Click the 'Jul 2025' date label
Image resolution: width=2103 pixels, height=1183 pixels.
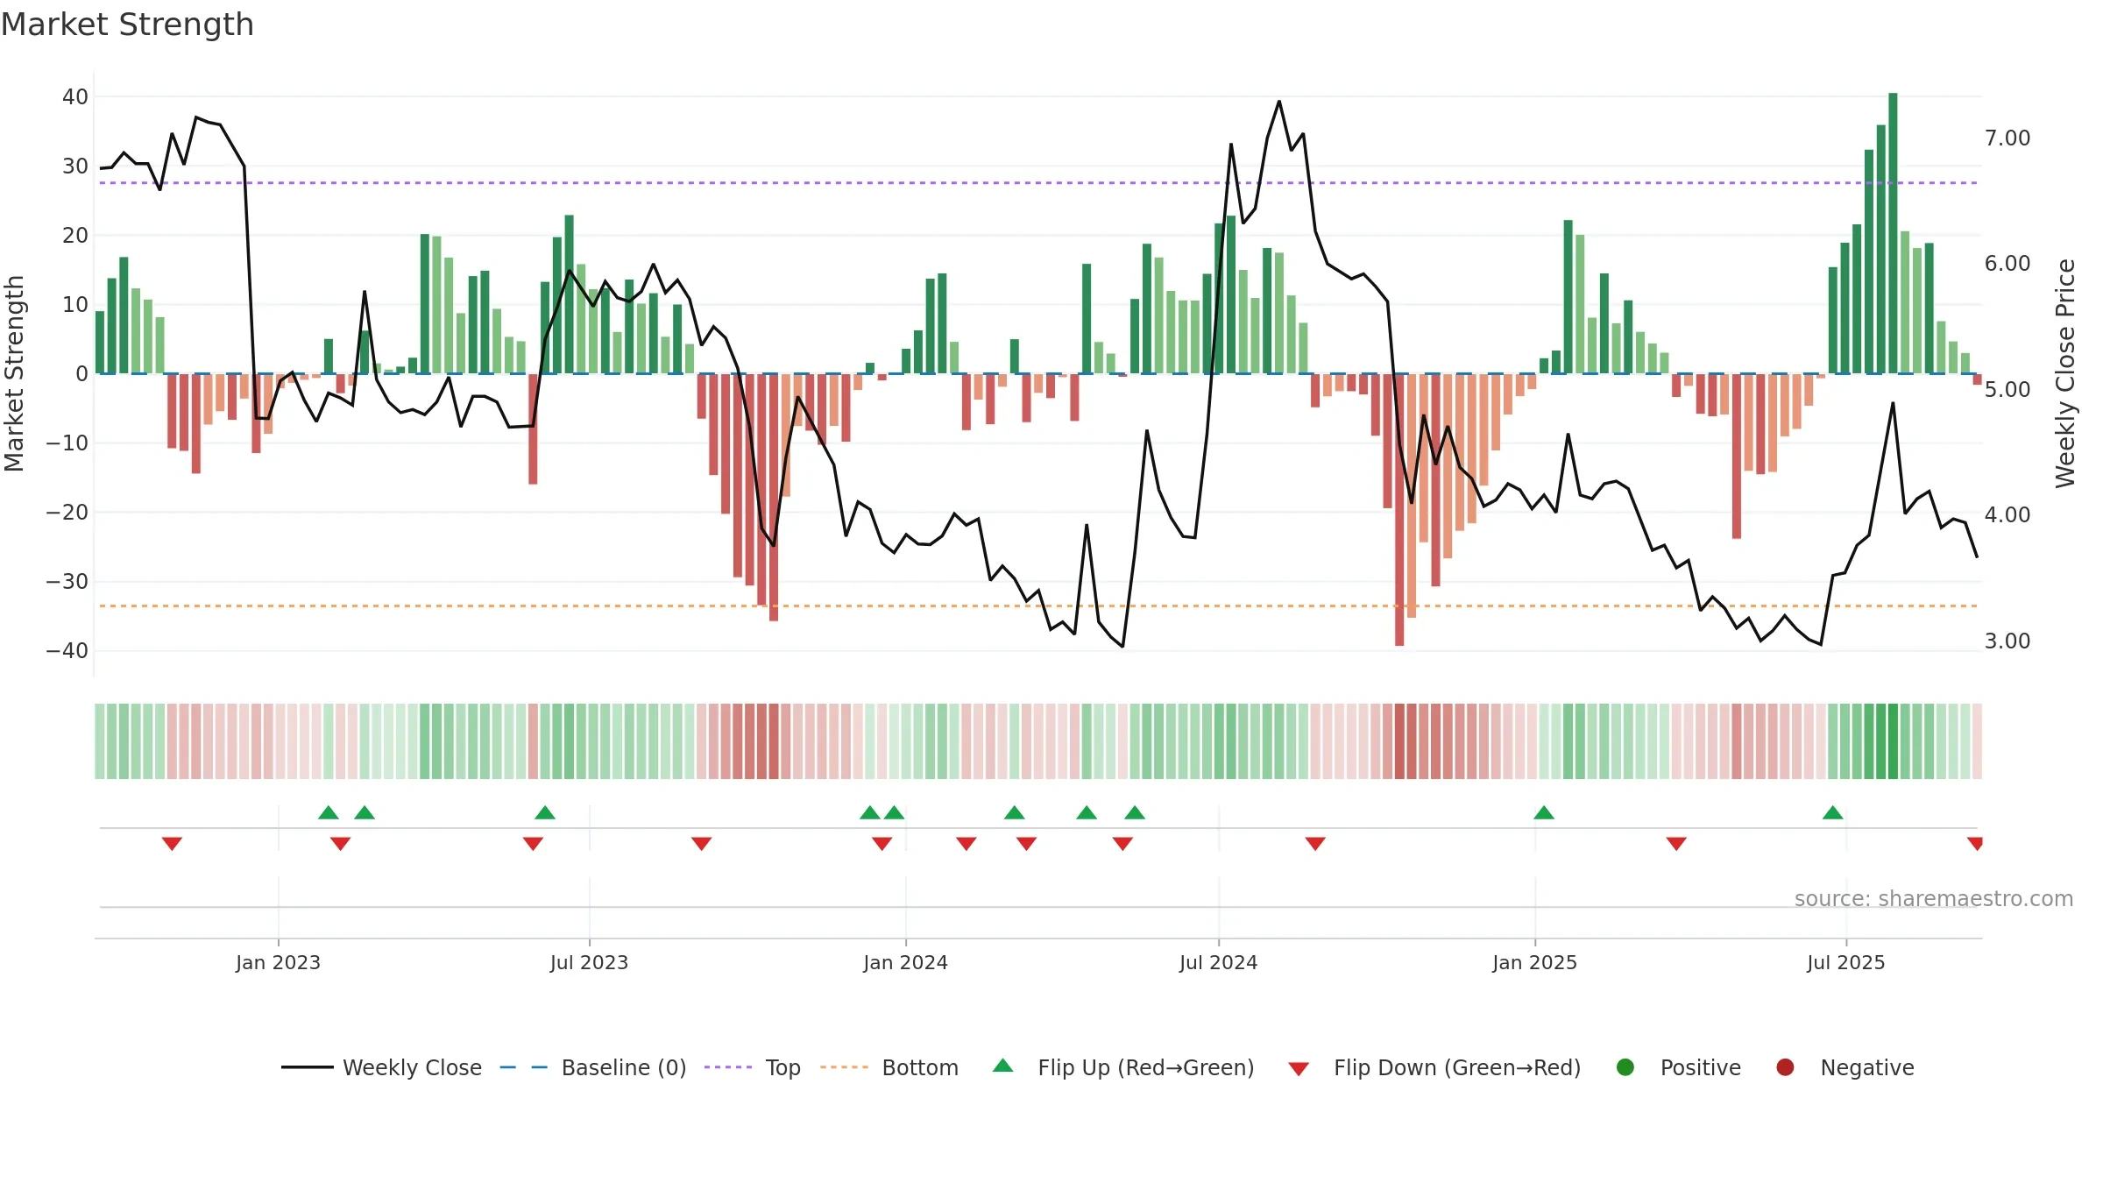pyautogui.click(x=1845, y=962)
